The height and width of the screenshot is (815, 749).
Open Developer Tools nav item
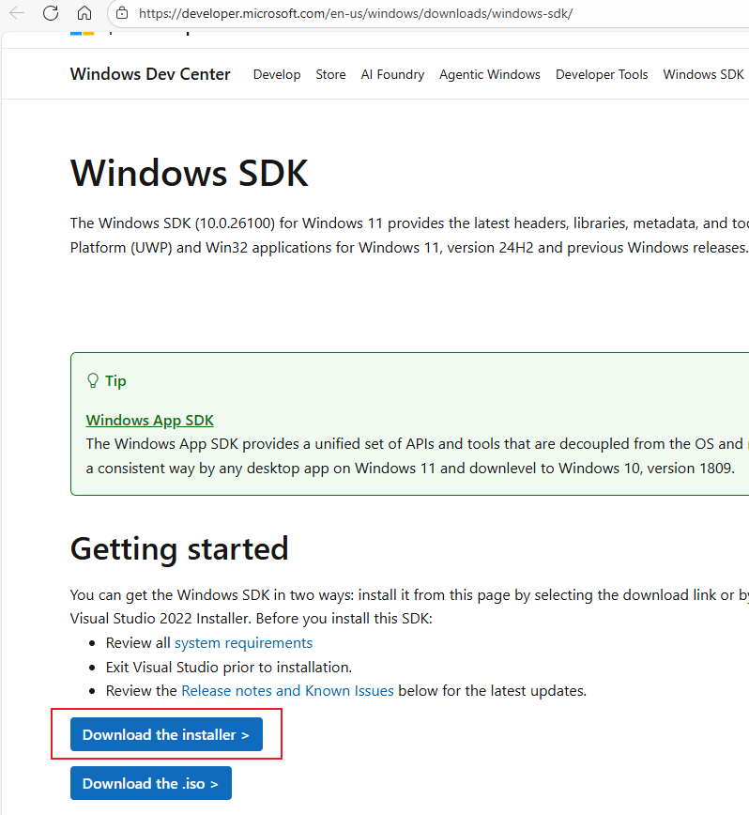coord(602,75)
